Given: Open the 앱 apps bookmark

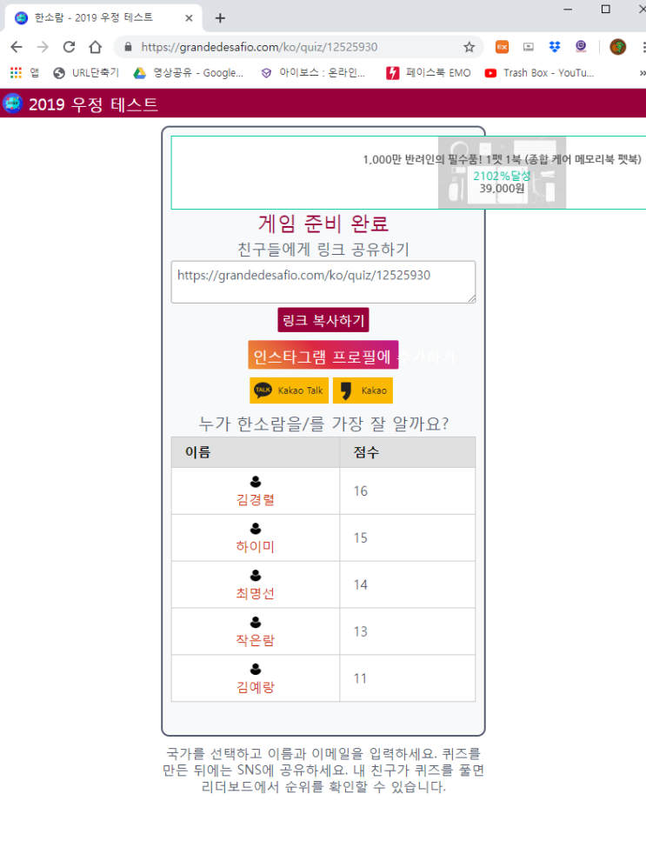Looking at the screenshot, I should pyautogui.click(x=24, y=73).
